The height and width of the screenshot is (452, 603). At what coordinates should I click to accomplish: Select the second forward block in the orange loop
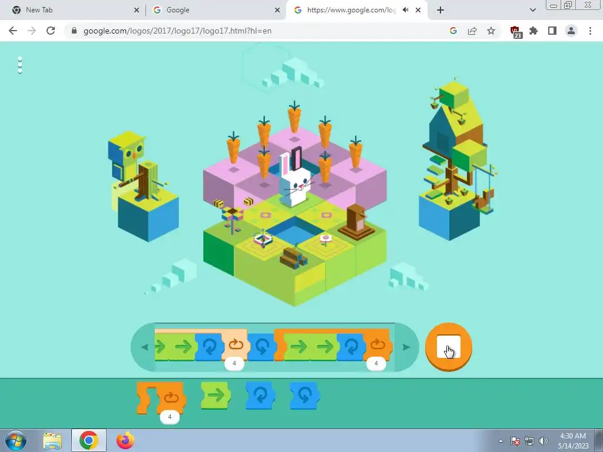click(324, 347)
